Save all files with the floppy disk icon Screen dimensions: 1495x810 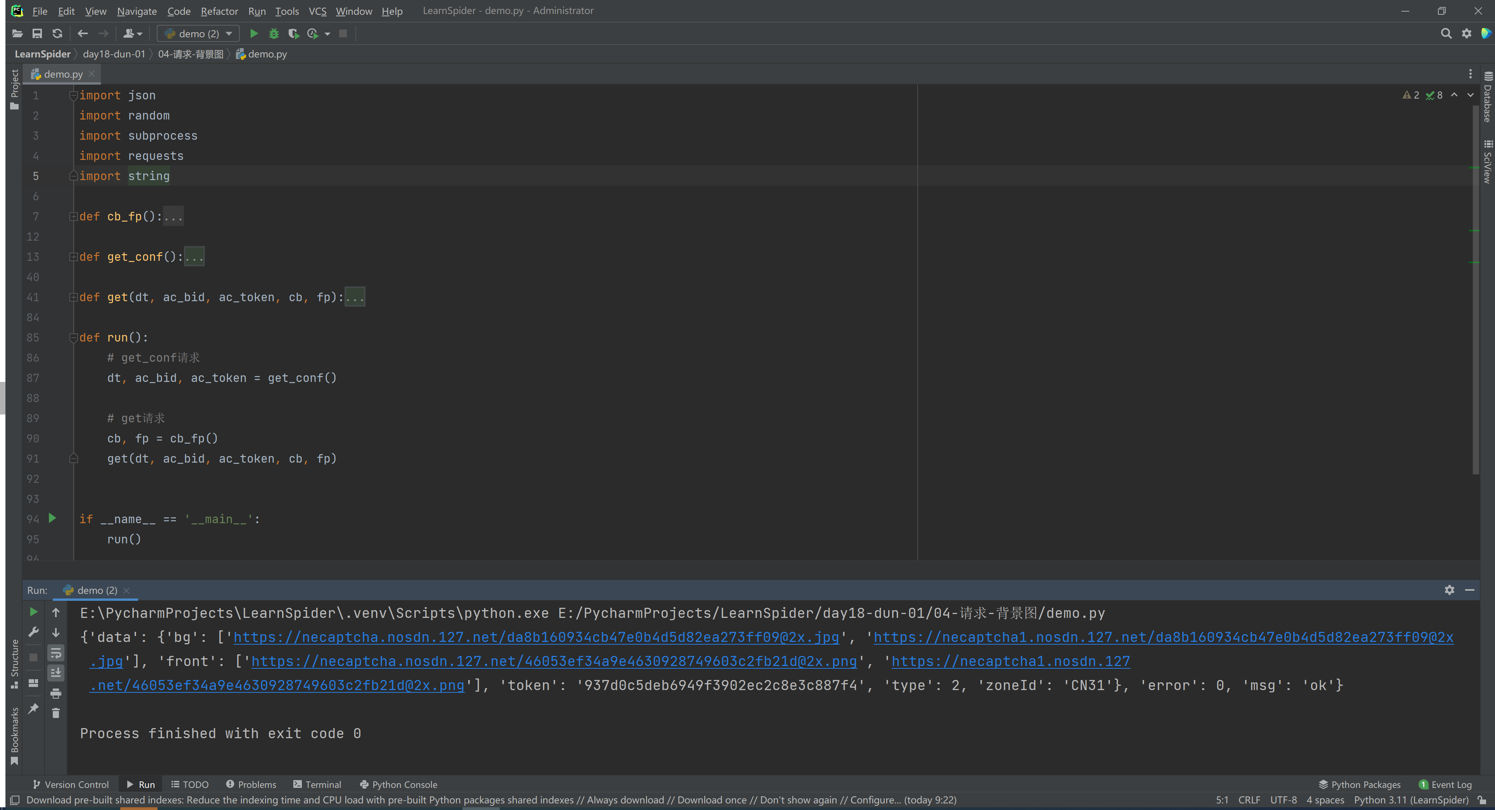pos(37,34)
